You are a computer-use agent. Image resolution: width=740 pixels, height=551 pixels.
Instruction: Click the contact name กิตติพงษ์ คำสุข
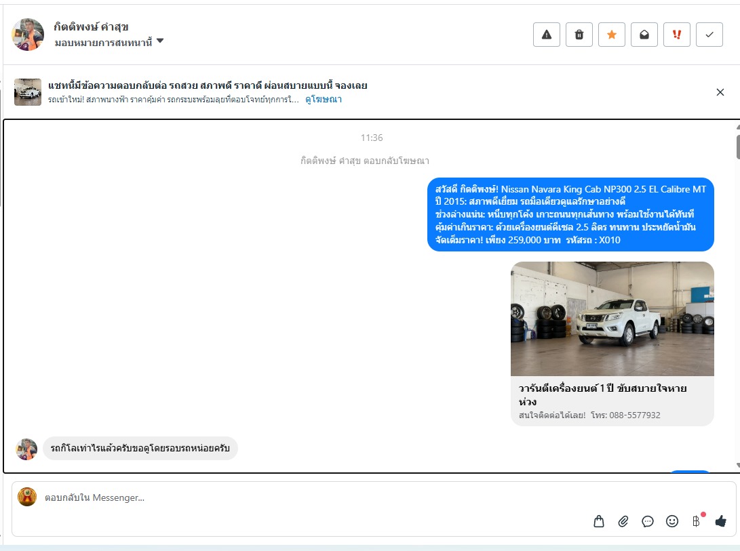click(91, 27)
